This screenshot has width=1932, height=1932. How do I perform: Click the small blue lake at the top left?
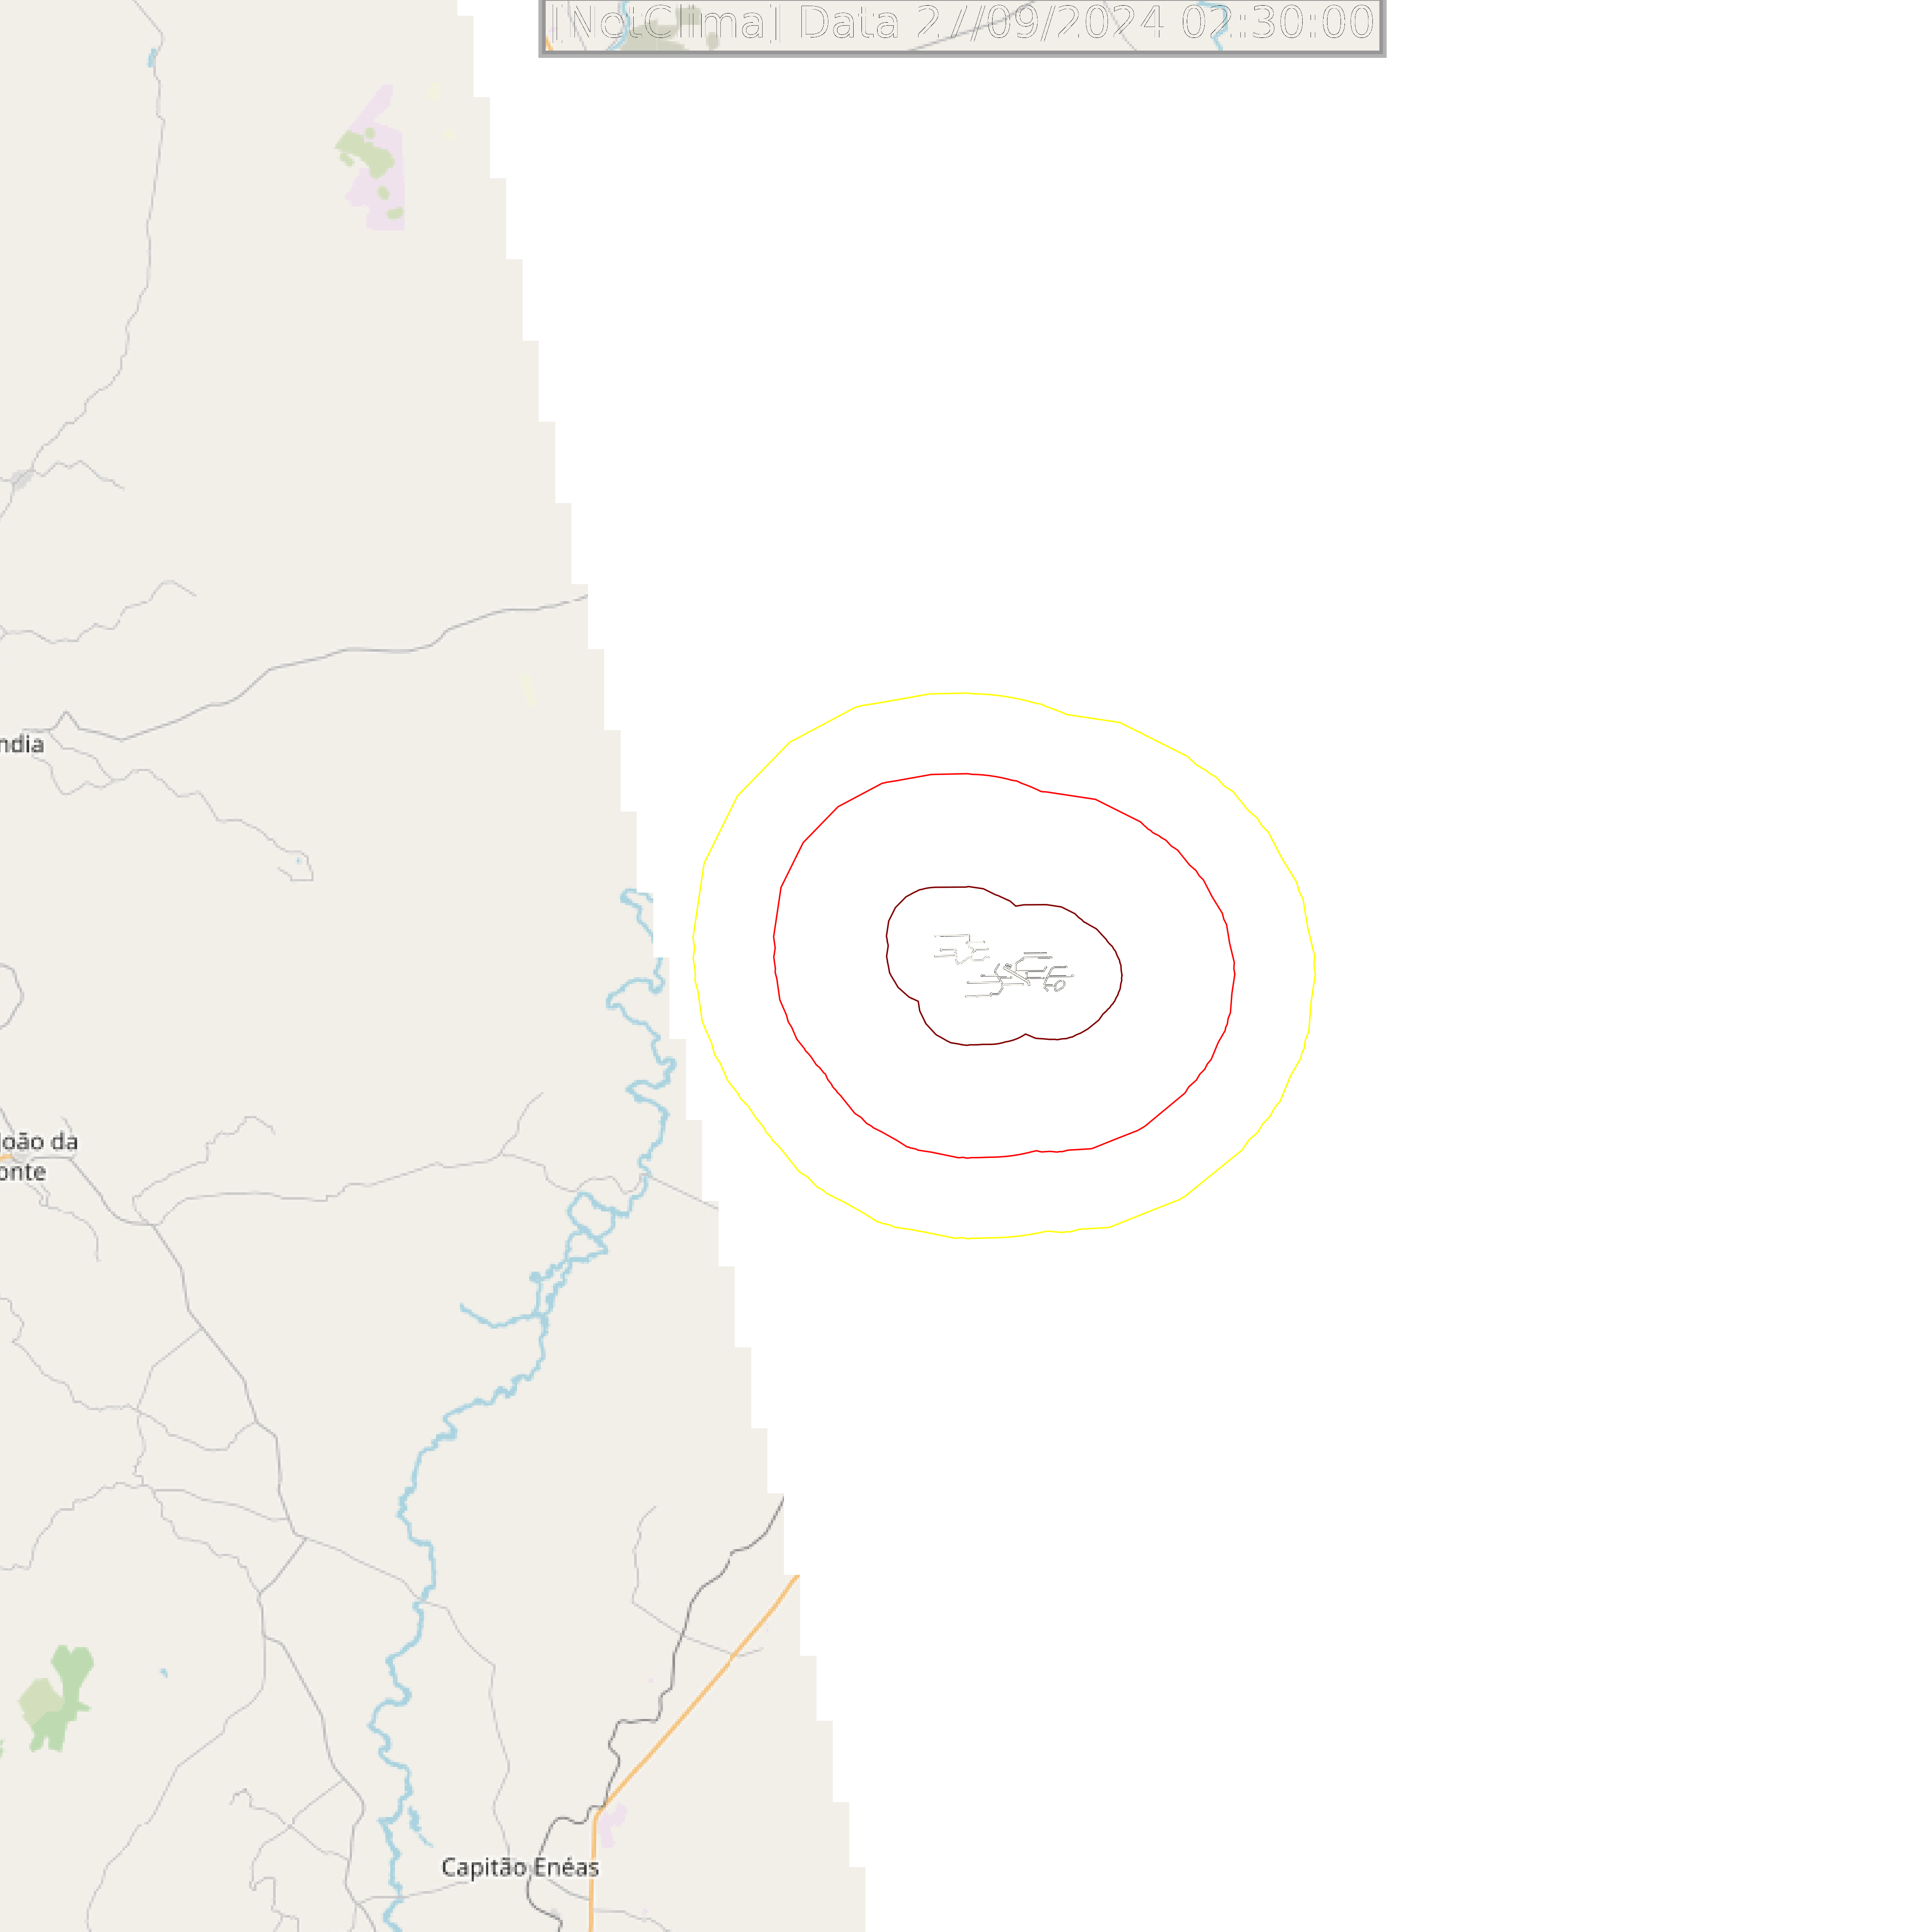tap(152, 57)
